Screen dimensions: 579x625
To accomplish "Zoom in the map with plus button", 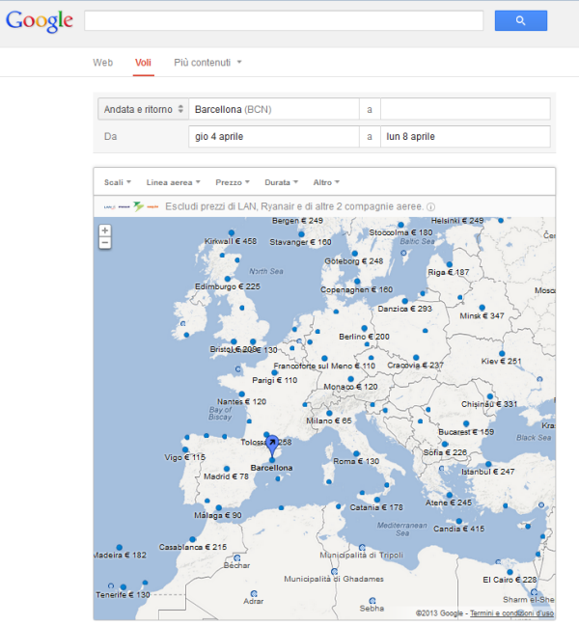I will [105, 231].
